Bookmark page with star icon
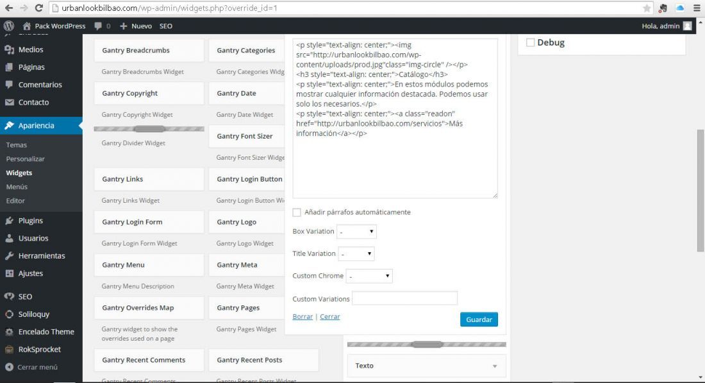Image resolution: width=705 pixels, height=383 pixels. (x=647, y=8)
